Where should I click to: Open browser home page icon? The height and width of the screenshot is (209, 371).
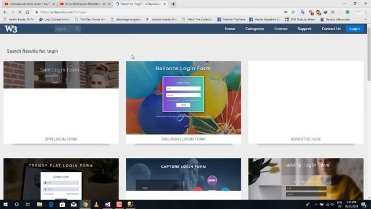(27, 12)
